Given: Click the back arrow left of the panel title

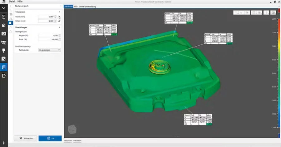Looking at the screenshot, I should point(10,6).
